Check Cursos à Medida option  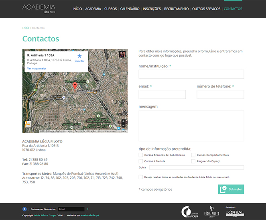(141, 161)
